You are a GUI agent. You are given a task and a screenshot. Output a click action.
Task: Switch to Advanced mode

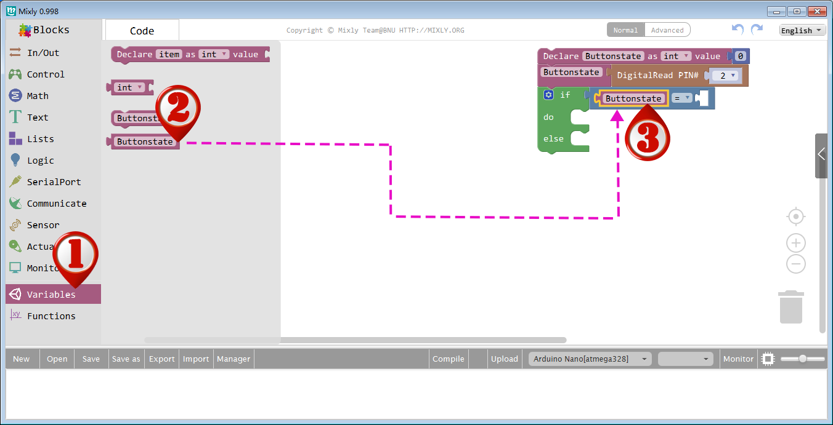667,30
